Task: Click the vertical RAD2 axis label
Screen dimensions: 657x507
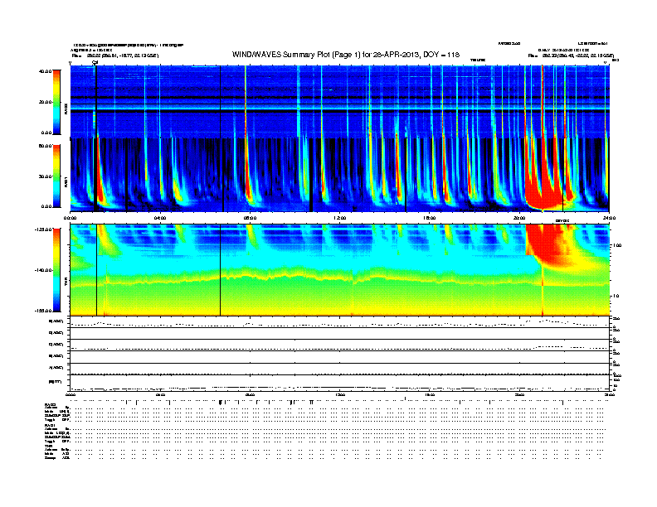Action: [x=66, y=109]
